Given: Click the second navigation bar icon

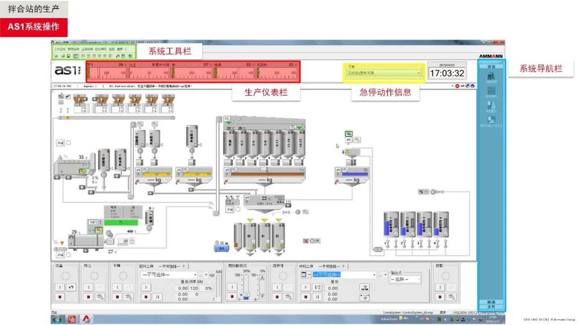Looking at the screenshot, I should 491,92.
